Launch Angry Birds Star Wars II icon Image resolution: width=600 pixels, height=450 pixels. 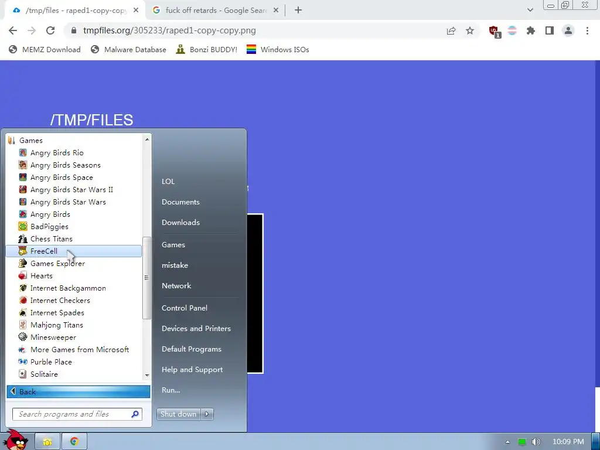pos(23,189)
